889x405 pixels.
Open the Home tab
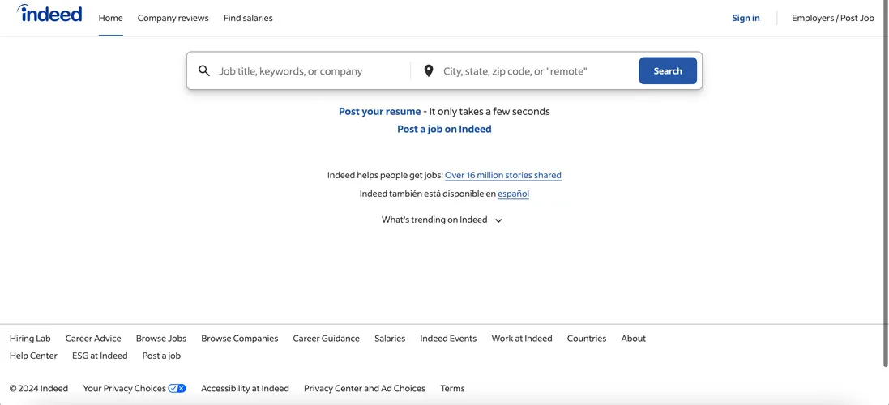[110, 18]
